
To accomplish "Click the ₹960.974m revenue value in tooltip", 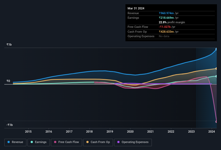I will click(166, 13).
